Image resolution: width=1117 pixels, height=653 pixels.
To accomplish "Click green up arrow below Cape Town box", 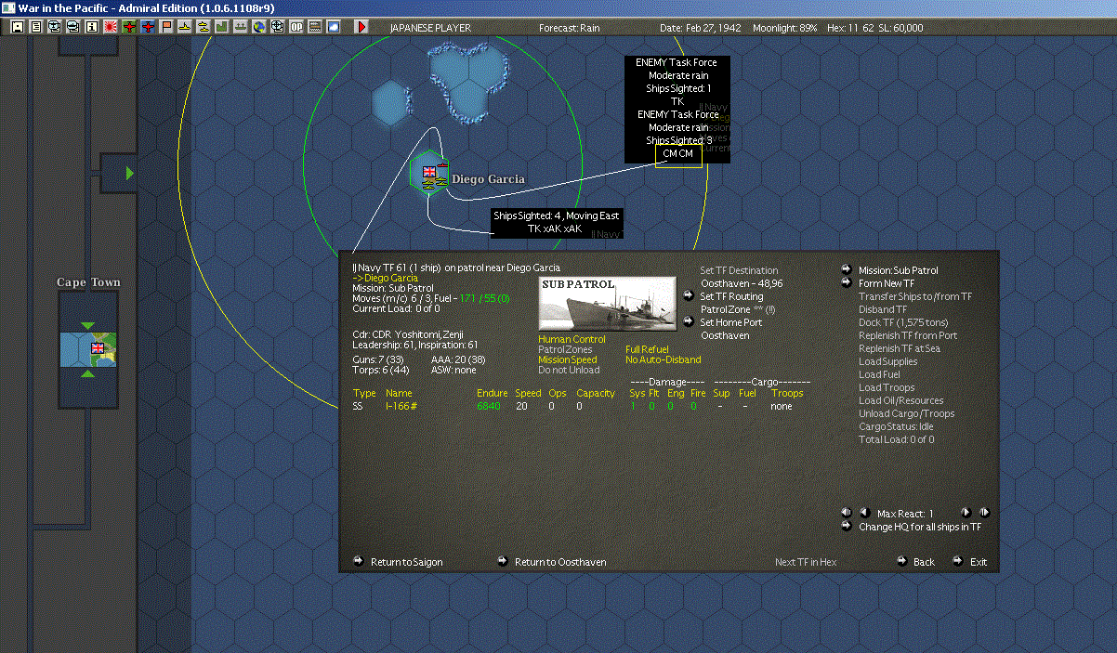I will click(x=87, y=373).
